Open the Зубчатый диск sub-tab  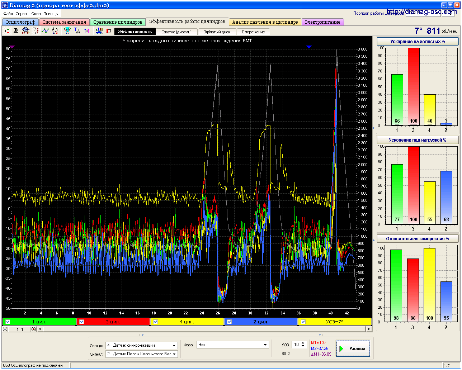click(x=217, y=32)
